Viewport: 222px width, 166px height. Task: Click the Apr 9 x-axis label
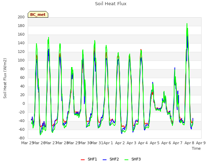coord(201,143)
